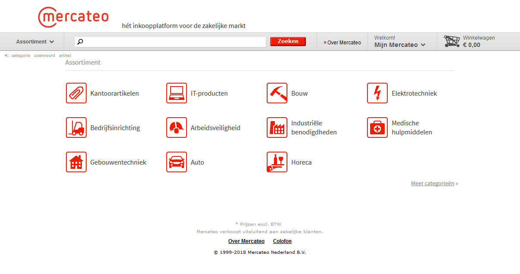Viewport: 520px width, 274px height.
Task: Click the shopping cart icon
Action: [x=452, y=41]
